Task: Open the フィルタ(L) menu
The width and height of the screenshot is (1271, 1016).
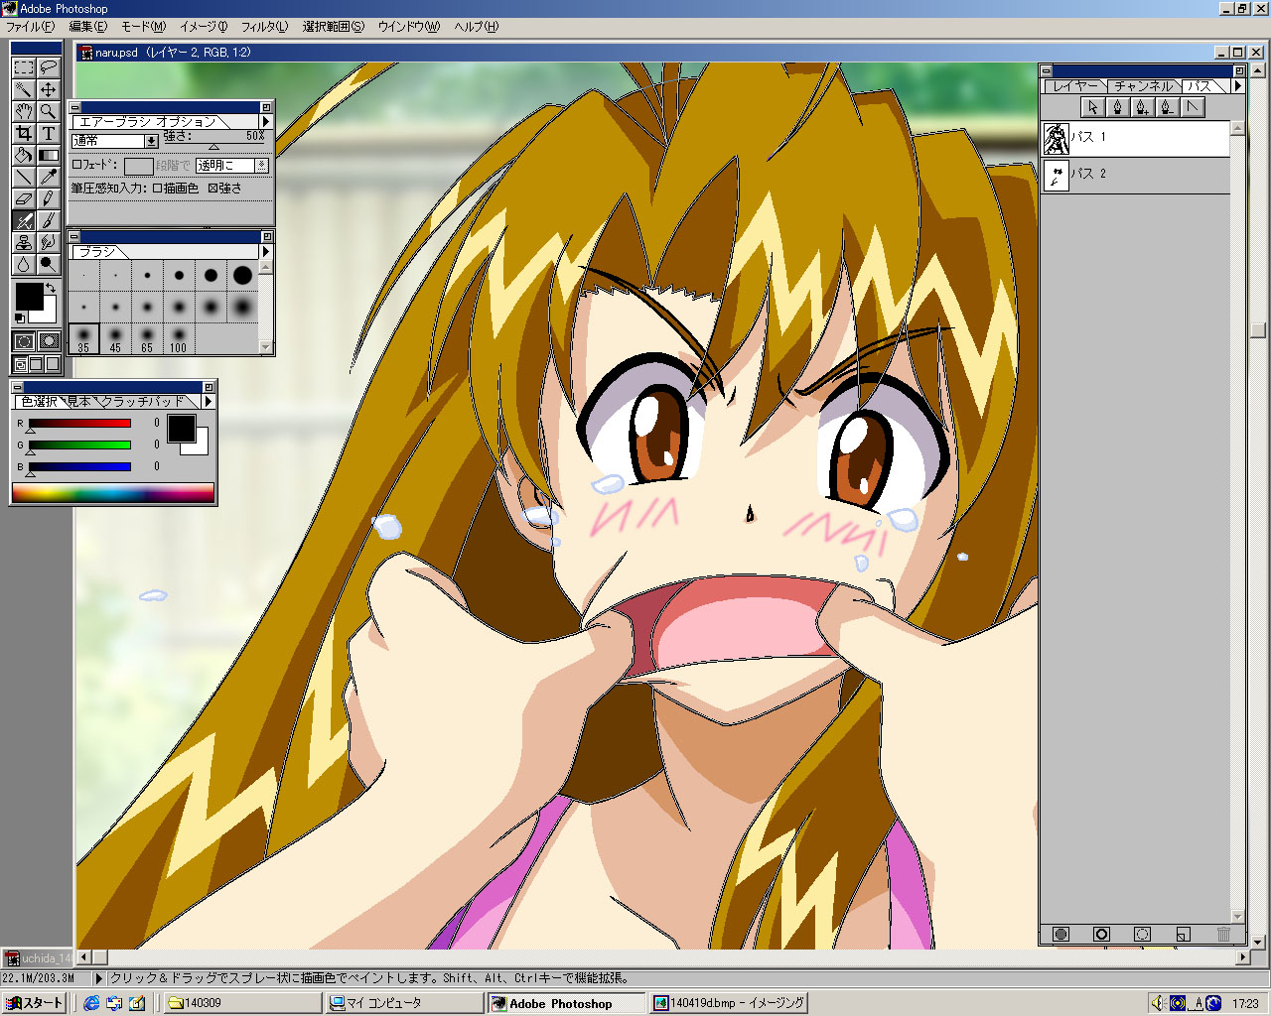Action: (264, 27)
